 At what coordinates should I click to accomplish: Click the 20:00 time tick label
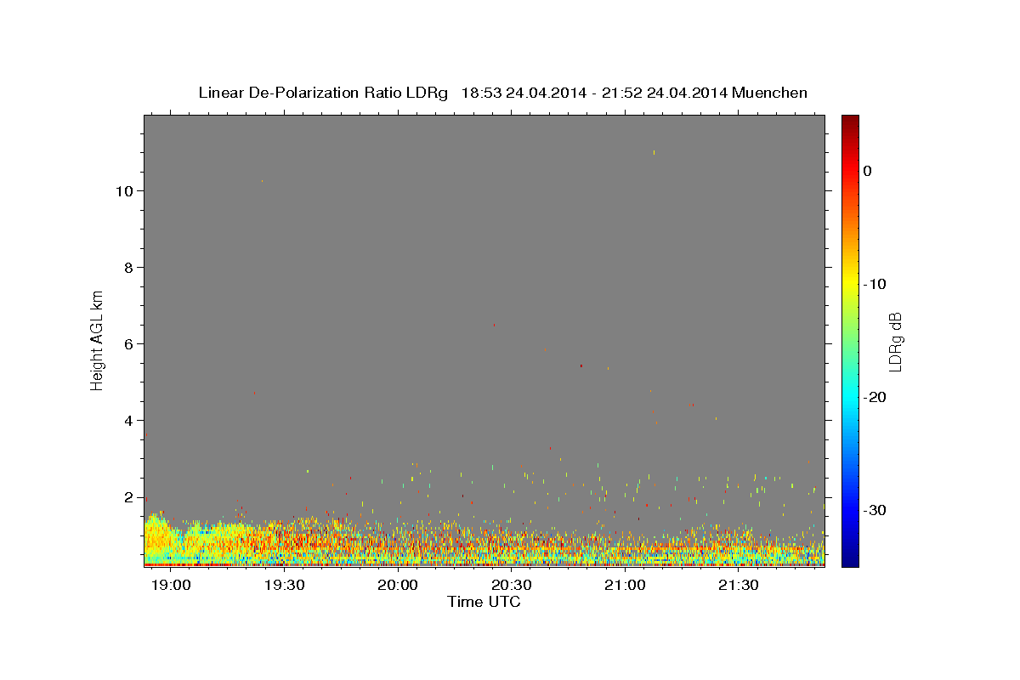click(397, 586)
